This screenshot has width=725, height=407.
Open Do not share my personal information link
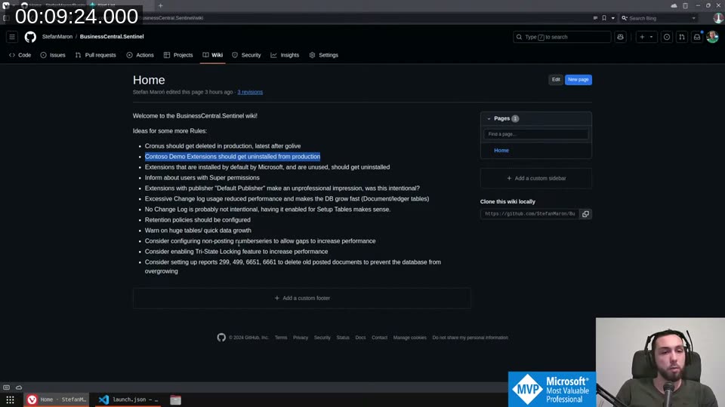[470, 338]
